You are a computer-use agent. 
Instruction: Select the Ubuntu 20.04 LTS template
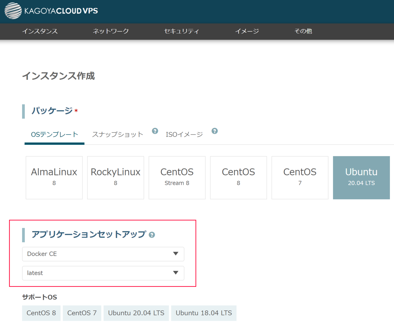[x=361, y=177]
